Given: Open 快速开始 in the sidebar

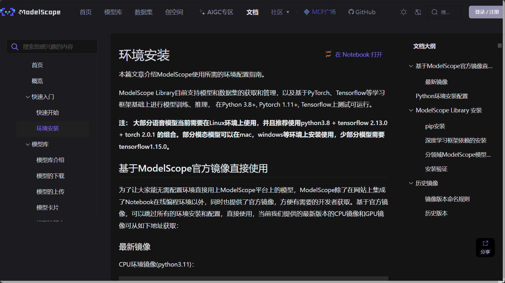Looking at the screenshot, I should click(x=48, y=113).
